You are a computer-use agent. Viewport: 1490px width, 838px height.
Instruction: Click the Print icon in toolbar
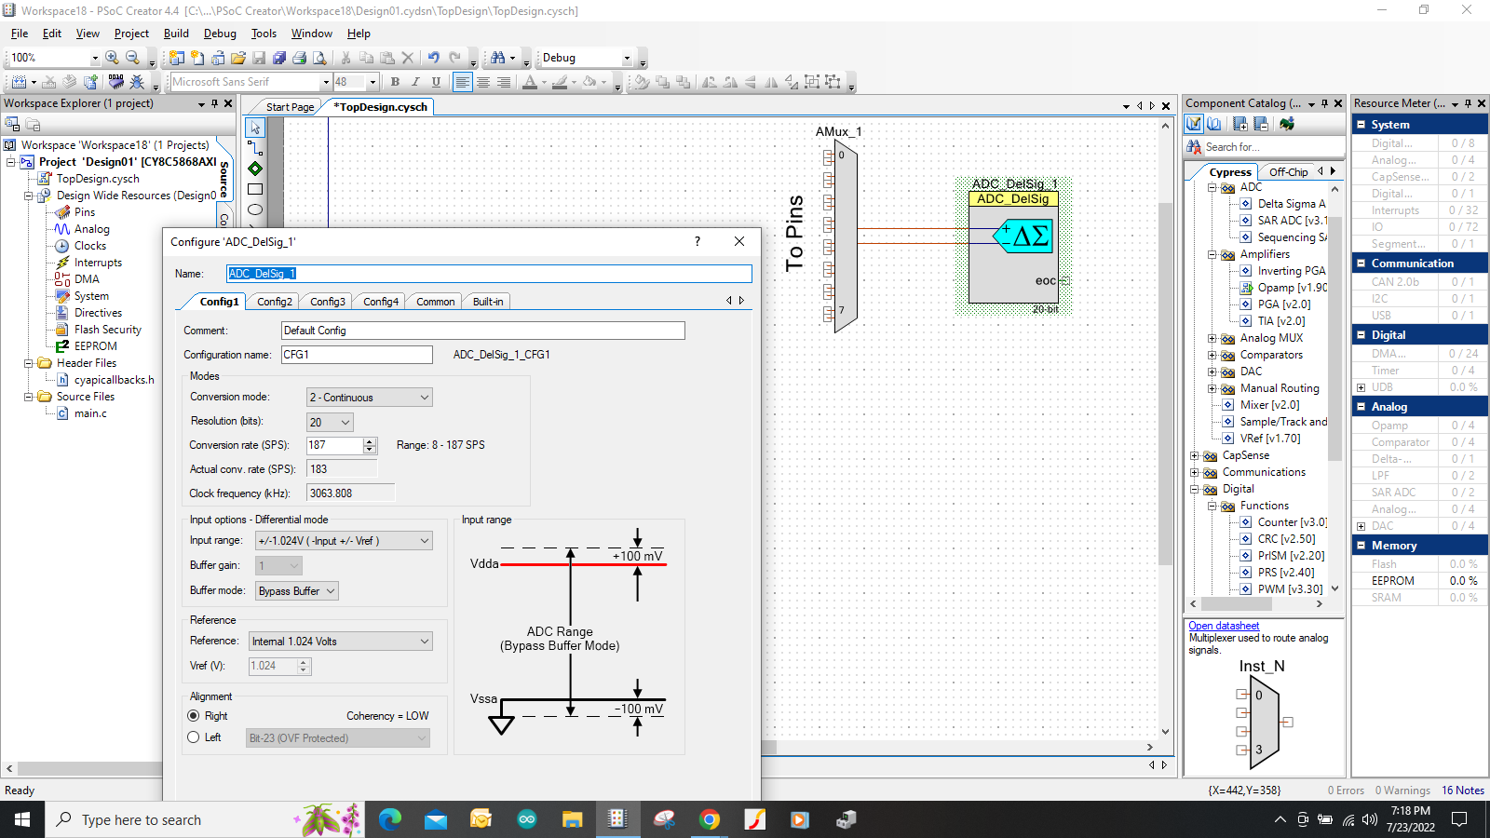[300, 58]
